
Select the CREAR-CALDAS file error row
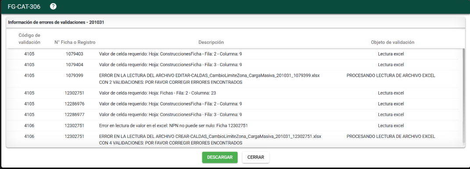click(x=233, y=139)
